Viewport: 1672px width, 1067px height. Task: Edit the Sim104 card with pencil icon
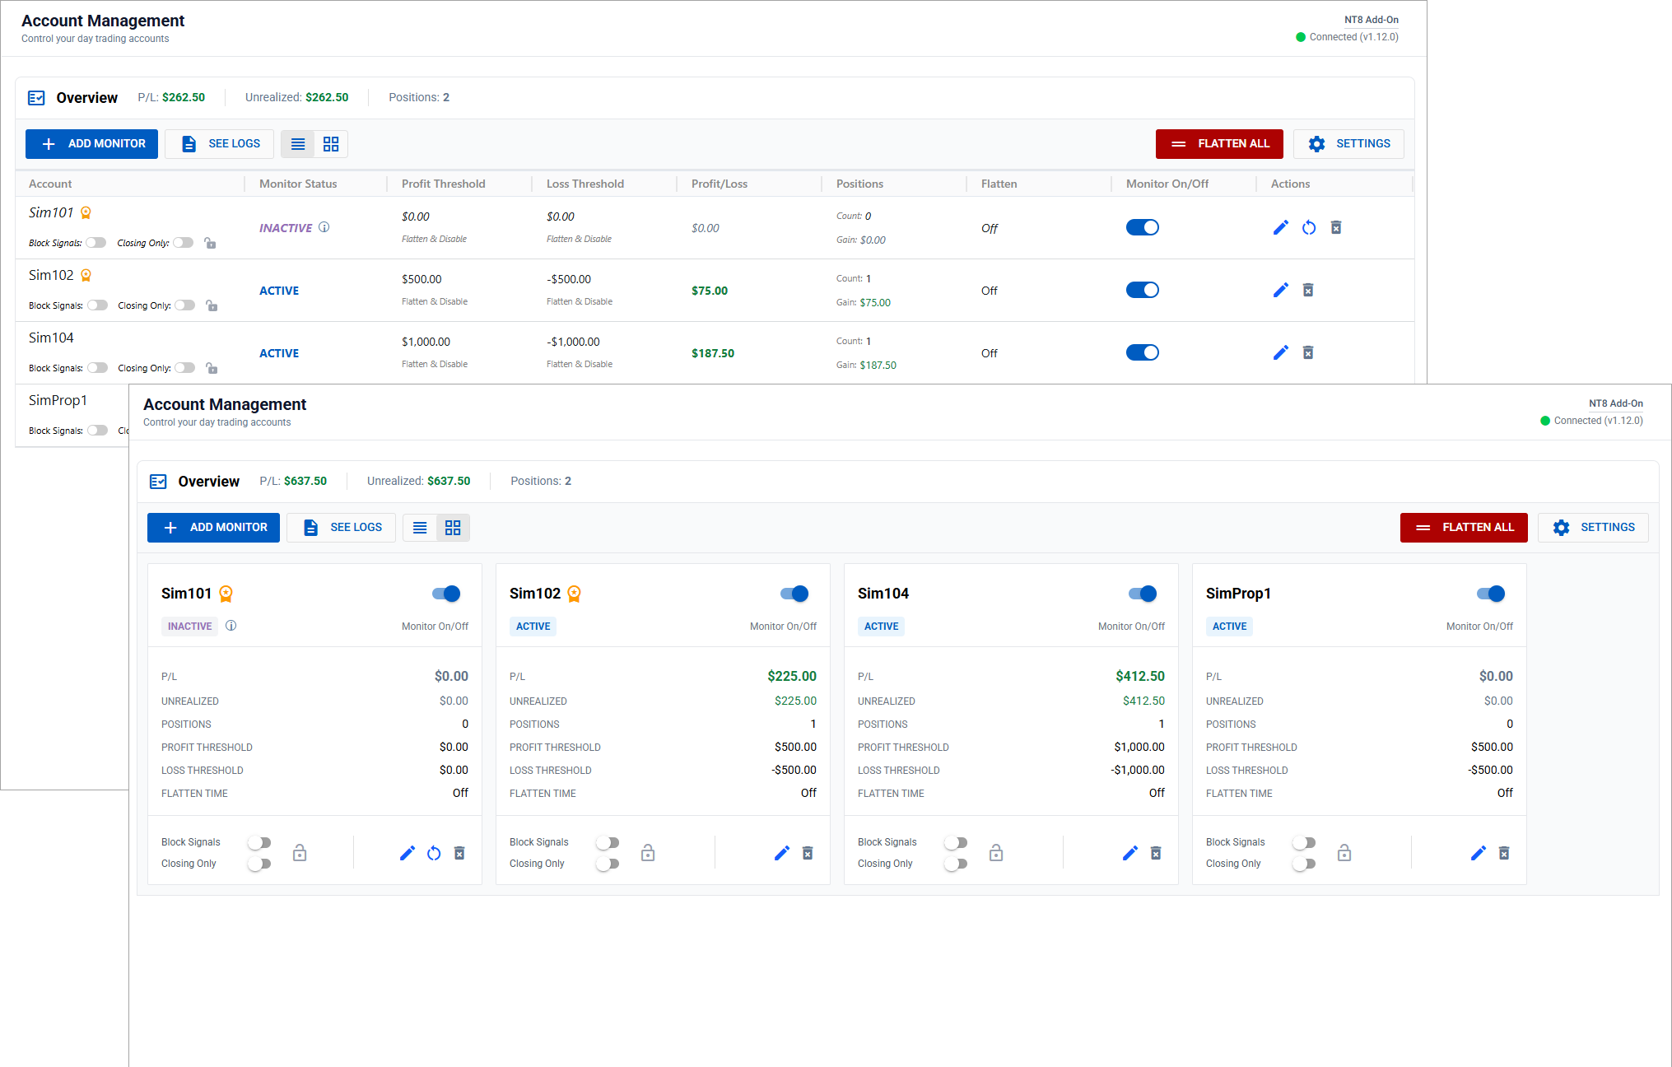click(1129, 853)
